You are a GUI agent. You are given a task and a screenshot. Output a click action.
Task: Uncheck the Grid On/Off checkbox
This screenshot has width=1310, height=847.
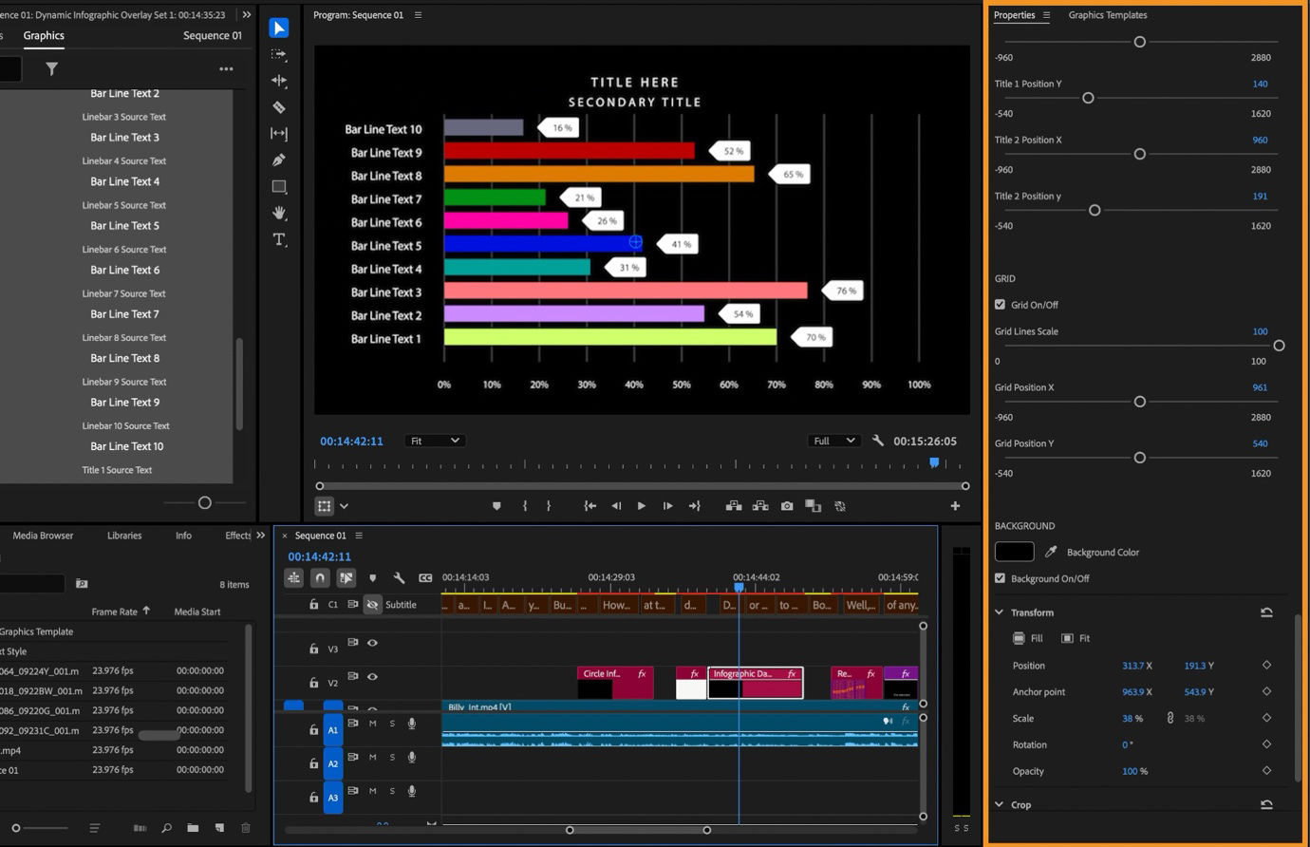click(1000, 304)
